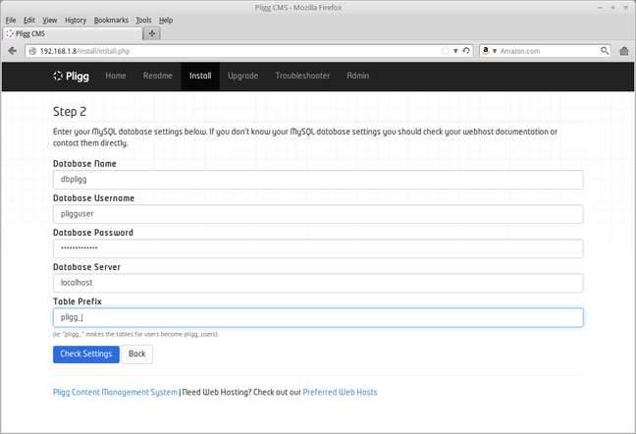
Task: Open the URL history dropdown arrow
Action: point(455,51)
